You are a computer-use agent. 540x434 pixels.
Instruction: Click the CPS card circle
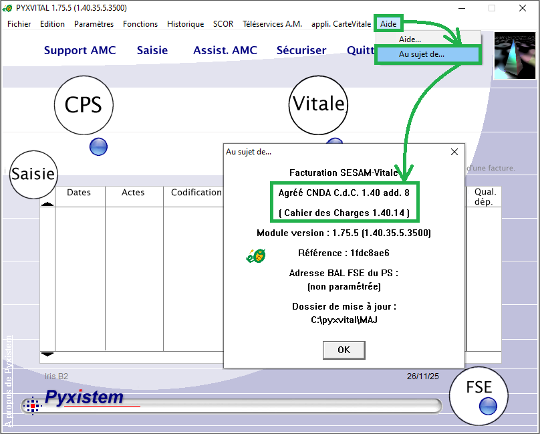84,105
